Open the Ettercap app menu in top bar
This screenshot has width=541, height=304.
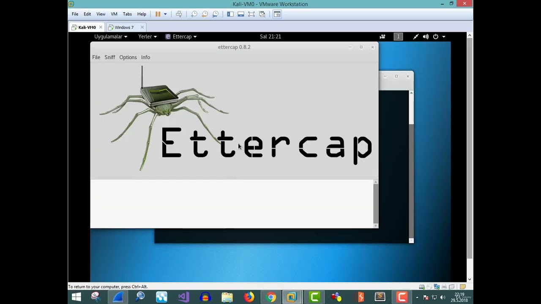pyautogui.click(x=181, y=37)
